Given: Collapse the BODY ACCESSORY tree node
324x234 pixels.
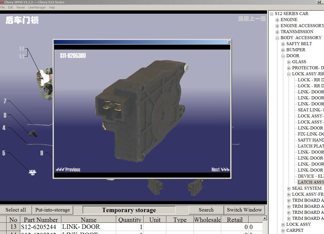Looking at the screenshot, I should [x=277, y=38].
